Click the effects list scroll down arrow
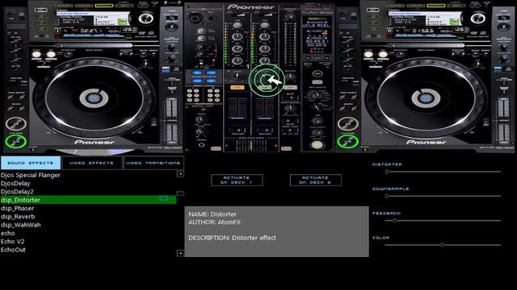Screen dimensions: 517x290 click(180, 253)
